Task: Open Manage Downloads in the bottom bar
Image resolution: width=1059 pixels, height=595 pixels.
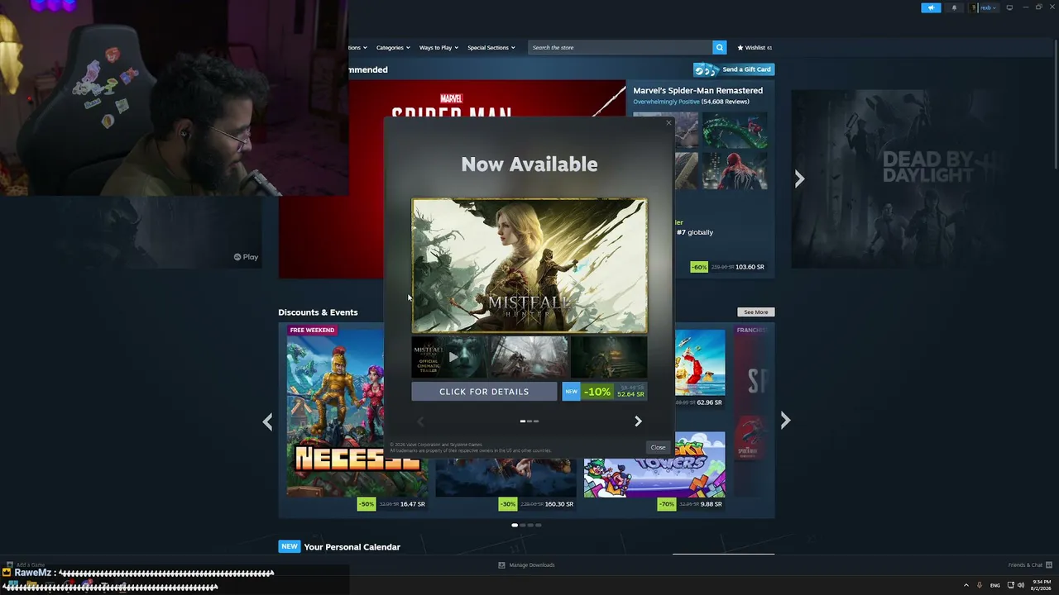Action: 526,565
